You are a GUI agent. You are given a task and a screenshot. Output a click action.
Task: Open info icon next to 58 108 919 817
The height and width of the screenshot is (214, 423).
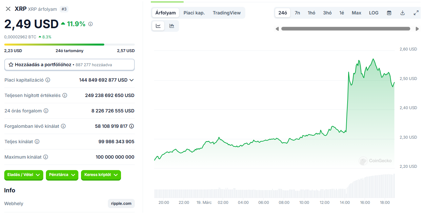tap(131, 126)
